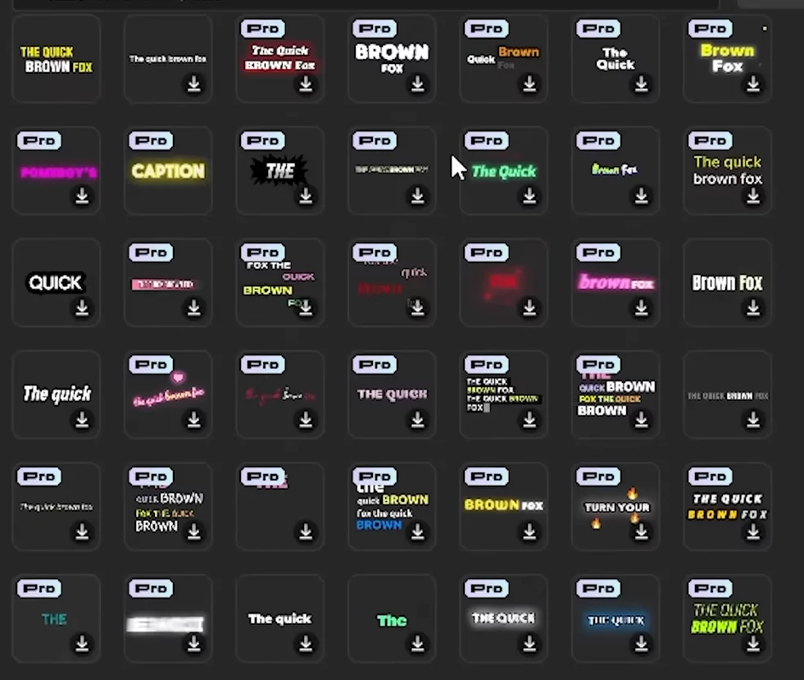Select the teal 'THE' preset in bottom row
The image size is (804, 680).
click(56, 619)
